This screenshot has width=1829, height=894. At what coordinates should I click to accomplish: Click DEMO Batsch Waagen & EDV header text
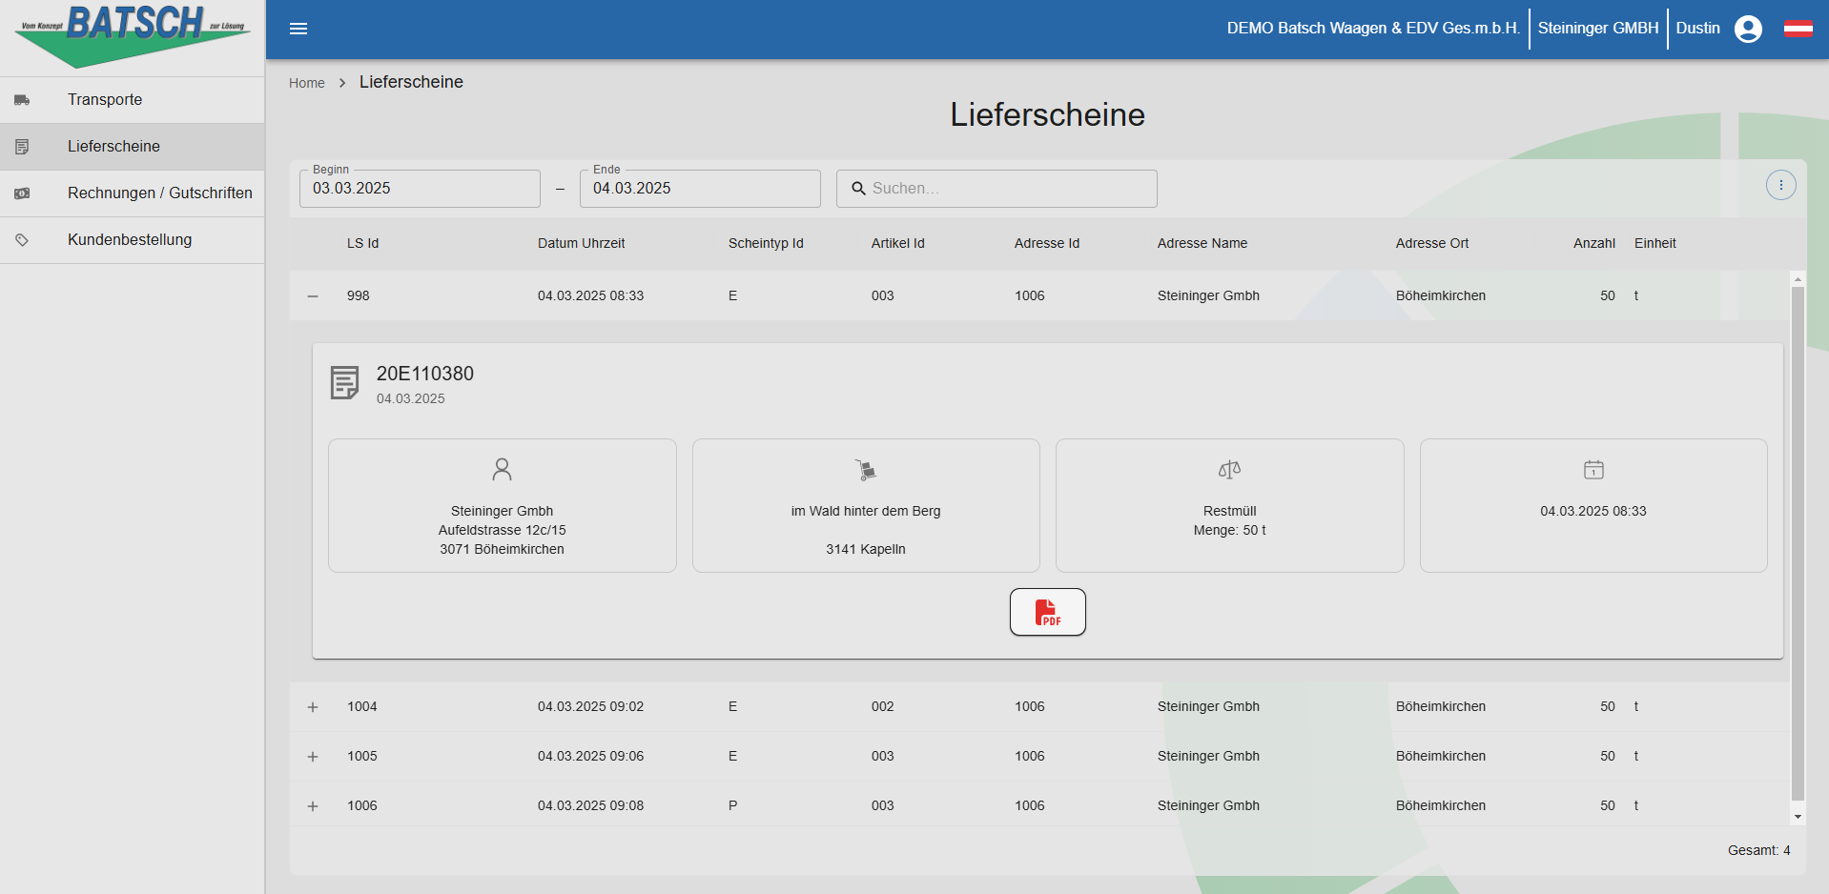tap(1373, 29)
